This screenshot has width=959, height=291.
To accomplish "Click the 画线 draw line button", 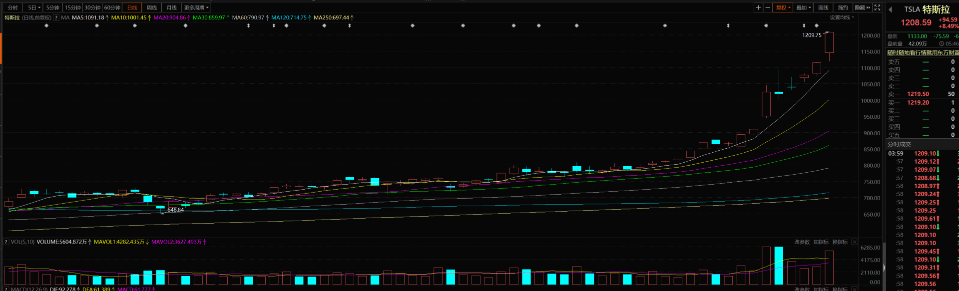I will coord(823,7).
